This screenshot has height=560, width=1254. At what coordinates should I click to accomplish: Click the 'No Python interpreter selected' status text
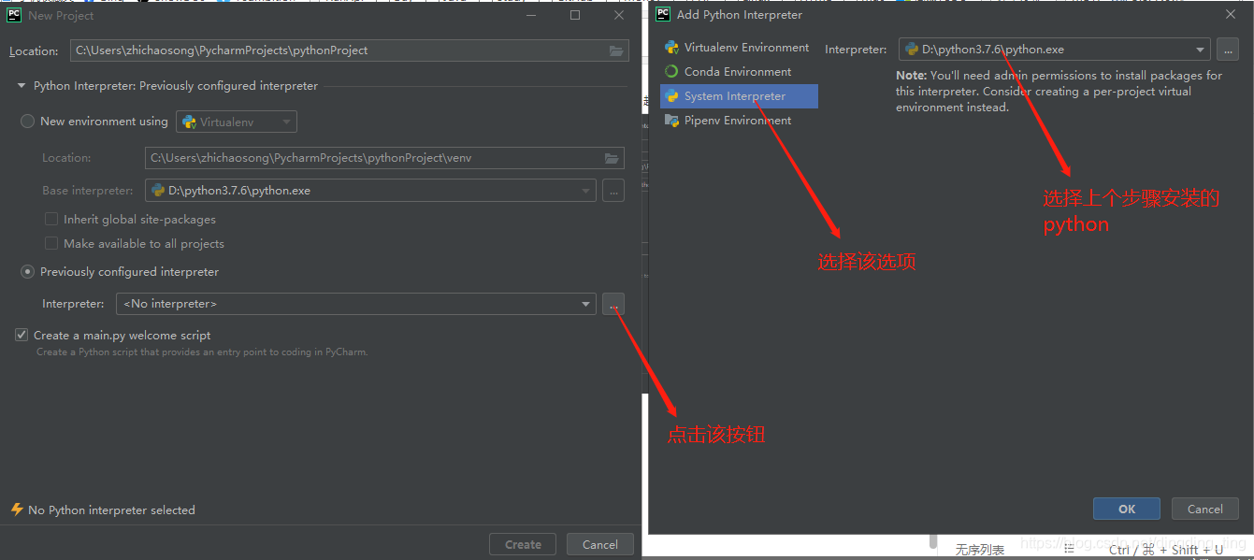tap(112, 510)
